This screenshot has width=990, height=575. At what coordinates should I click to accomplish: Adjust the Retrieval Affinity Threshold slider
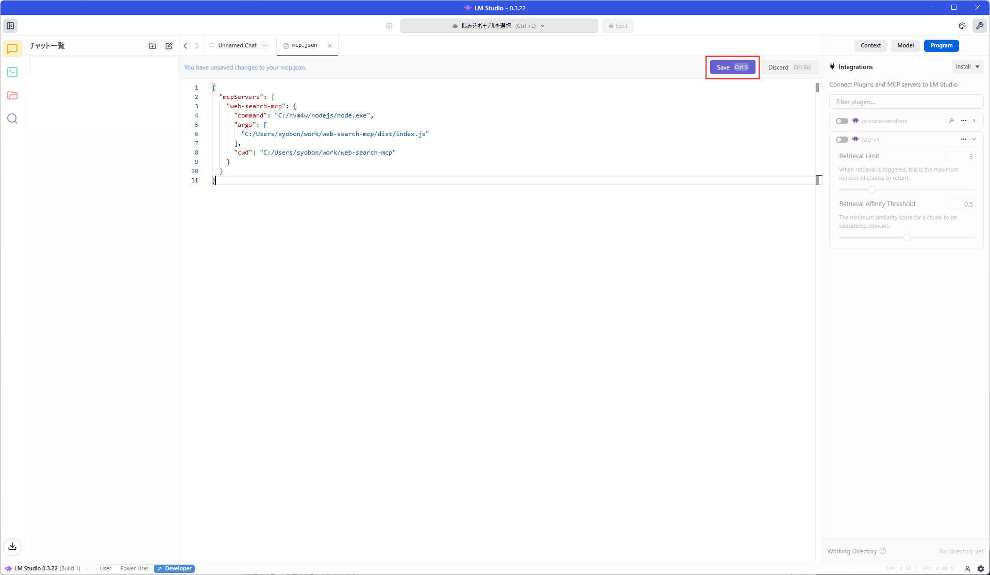tap(907, 238)
